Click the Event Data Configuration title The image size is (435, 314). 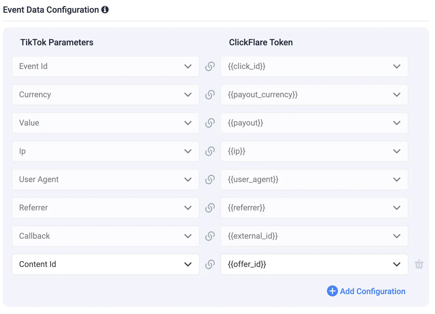51,10
